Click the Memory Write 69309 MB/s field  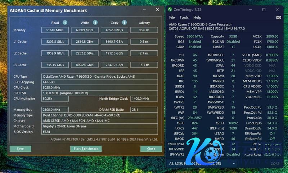click(85, 30)
